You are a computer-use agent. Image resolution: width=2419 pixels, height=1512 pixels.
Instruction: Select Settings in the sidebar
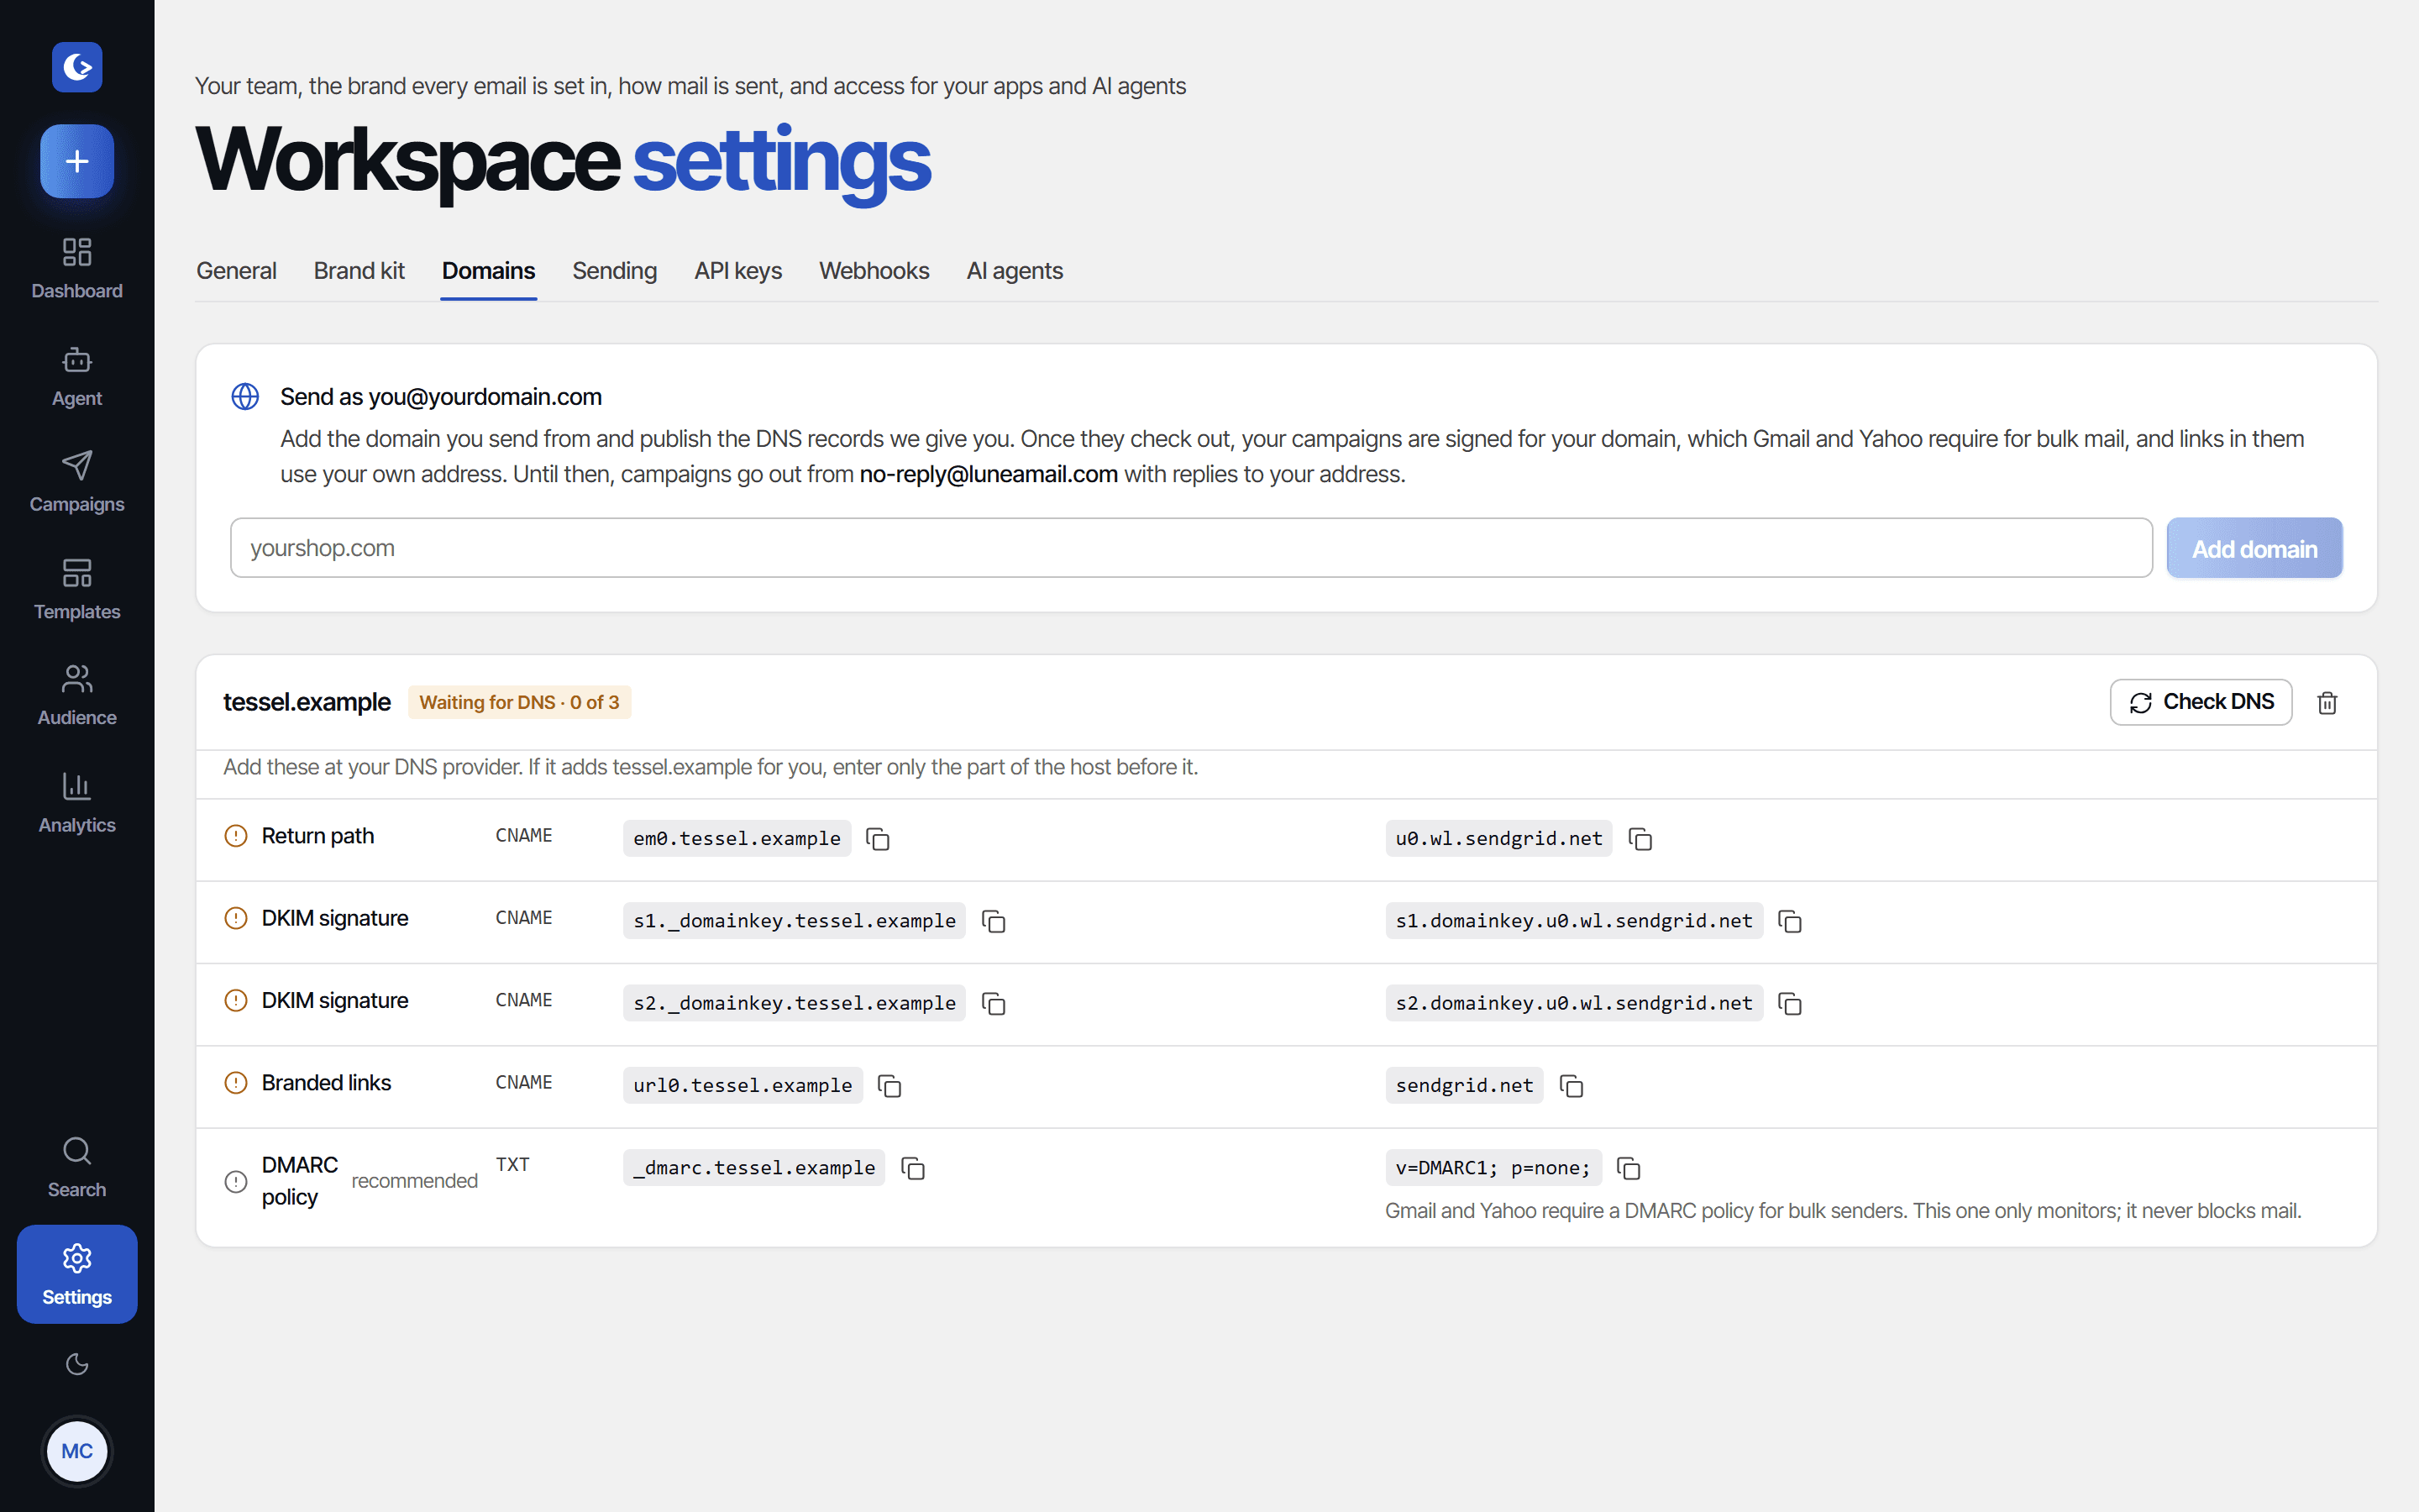pyautogui.click(x=77, y=1274)
